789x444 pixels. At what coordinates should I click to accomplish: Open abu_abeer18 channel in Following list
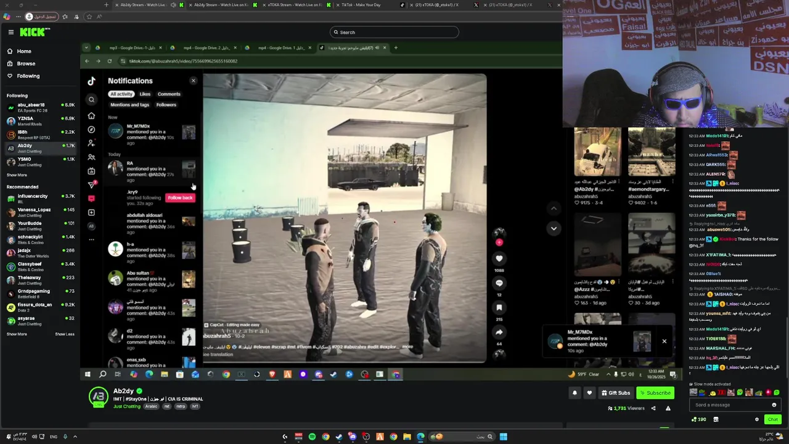[x=40, y=107]
